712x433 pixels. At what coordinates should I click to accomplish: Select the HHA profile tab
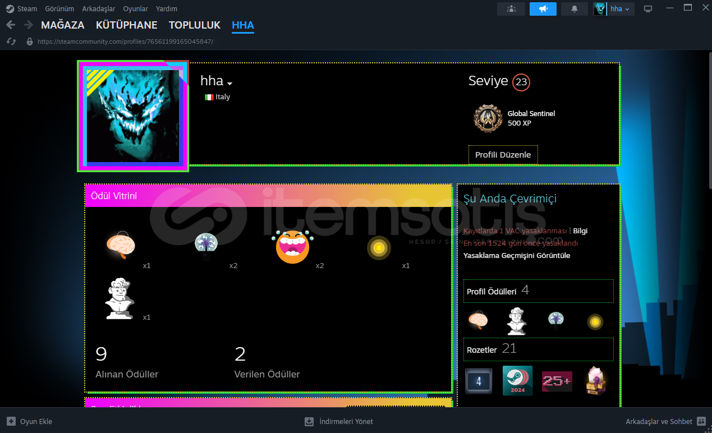(243, 25)
